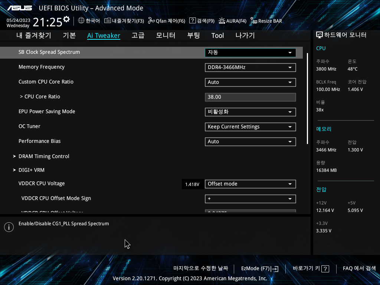380x285 pixels.
Task: Click the hardware monitor icon
Action: pyautogui.click(x=320, y=35)
